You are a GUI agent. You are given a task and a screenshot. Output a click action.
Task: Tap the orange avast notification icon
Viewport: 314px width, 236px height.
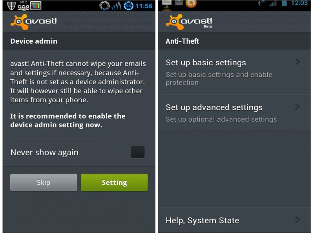click(x=191, y=4)
